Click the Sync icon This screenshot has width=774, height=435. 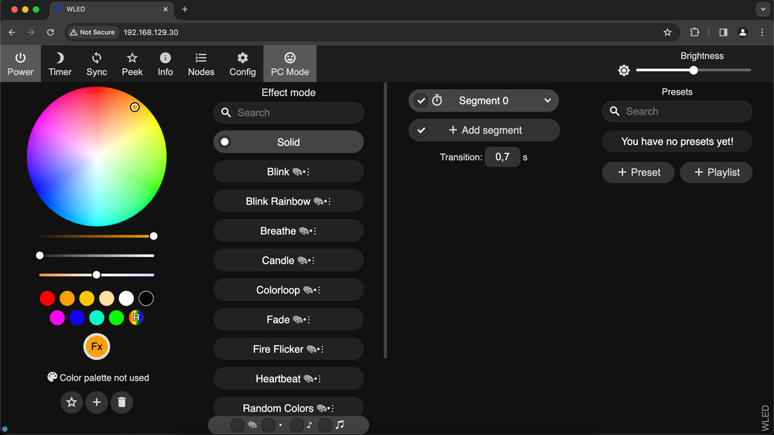(97, 58)
